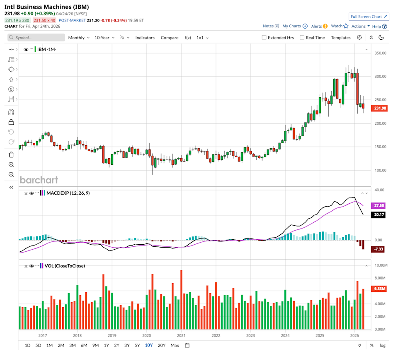Open the calendar date range picker
The height and width of the screenshot is (354, 398).
tap(187, 345)
